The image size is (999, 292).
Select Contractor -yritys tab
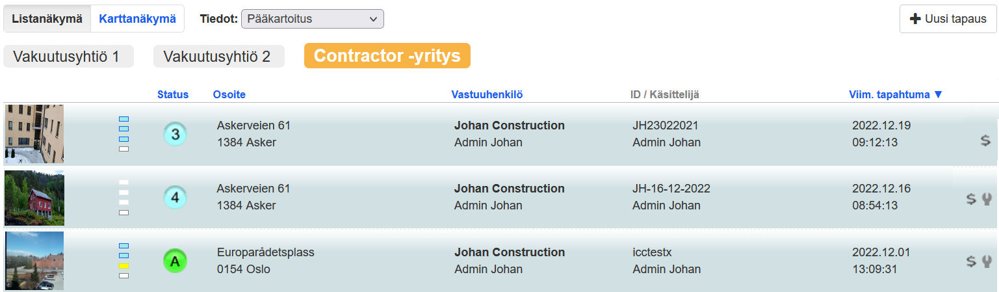click(x=387, y=56)
